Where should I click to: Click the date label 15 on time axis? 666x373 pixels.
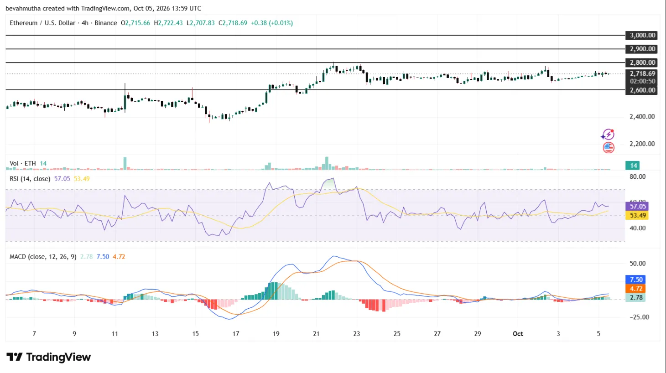[195, 334]
